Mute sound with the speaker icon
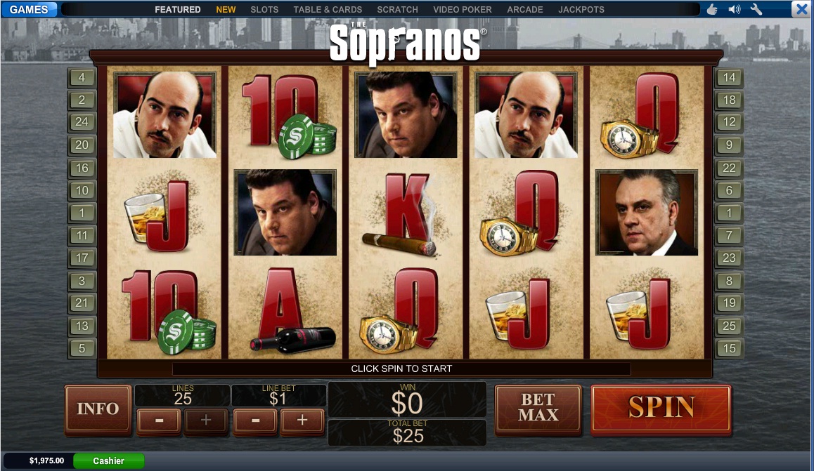Screen dimensions: 814x471 (734, 9)
